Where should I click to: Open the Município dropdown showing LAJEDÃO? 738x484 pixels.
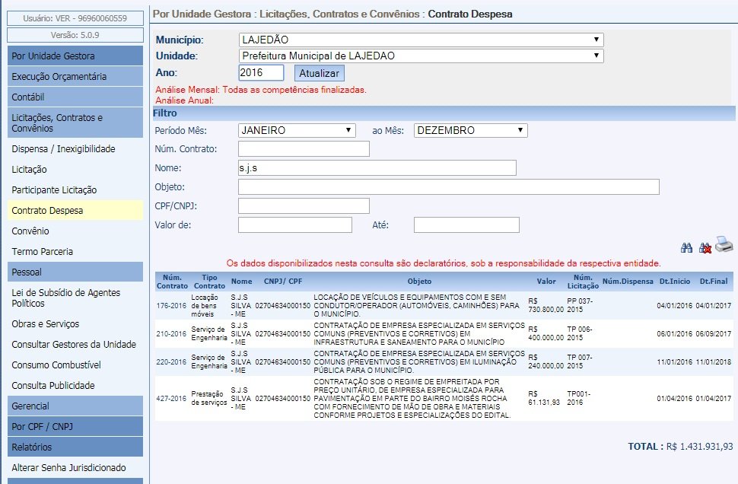[420, 40]
